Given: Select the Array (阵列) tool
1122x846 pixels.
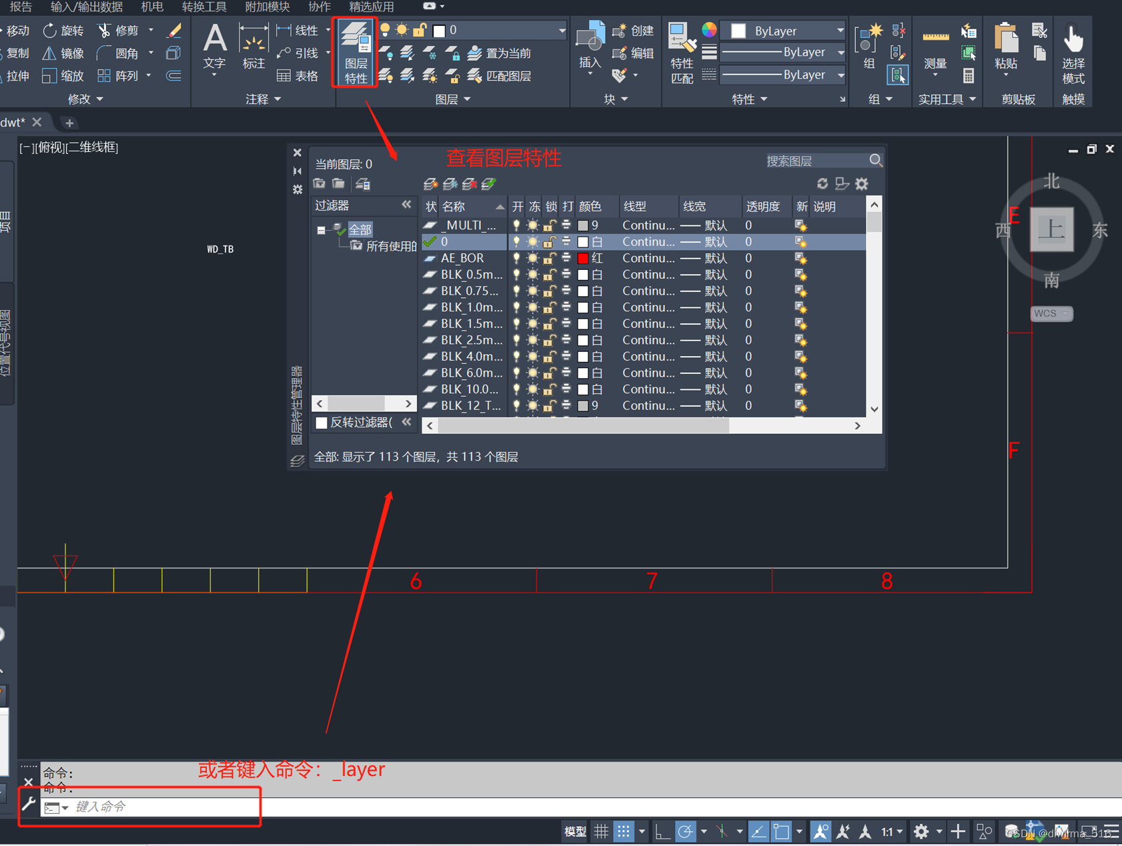Looking at the screenshot, I should (119, 76).
